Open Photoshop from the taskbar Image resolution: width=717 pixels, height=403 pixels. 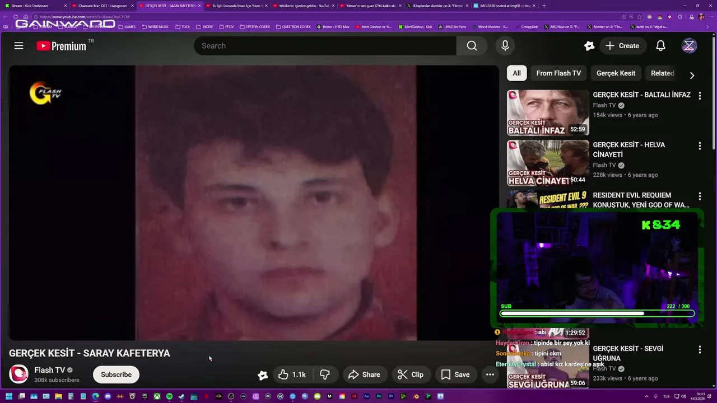379,396
